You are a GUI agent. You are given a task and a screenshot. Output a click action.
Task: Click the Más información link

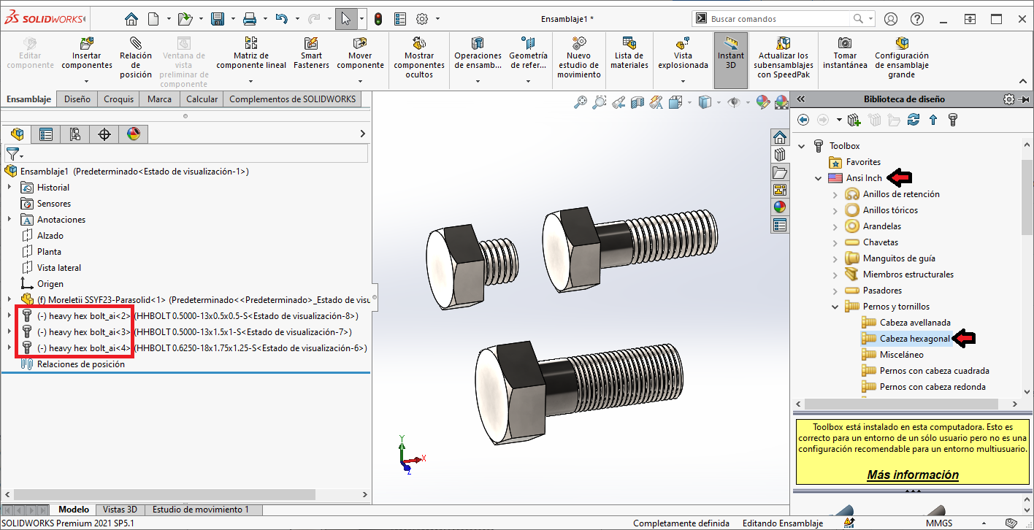[x=913, y=475]
